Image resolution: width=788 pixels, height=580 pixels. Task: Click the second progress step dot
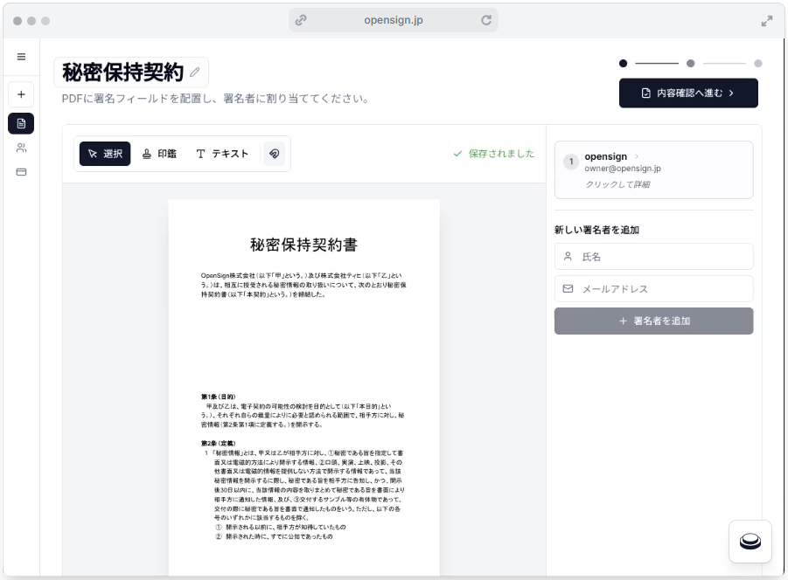(x=691, y=63)
